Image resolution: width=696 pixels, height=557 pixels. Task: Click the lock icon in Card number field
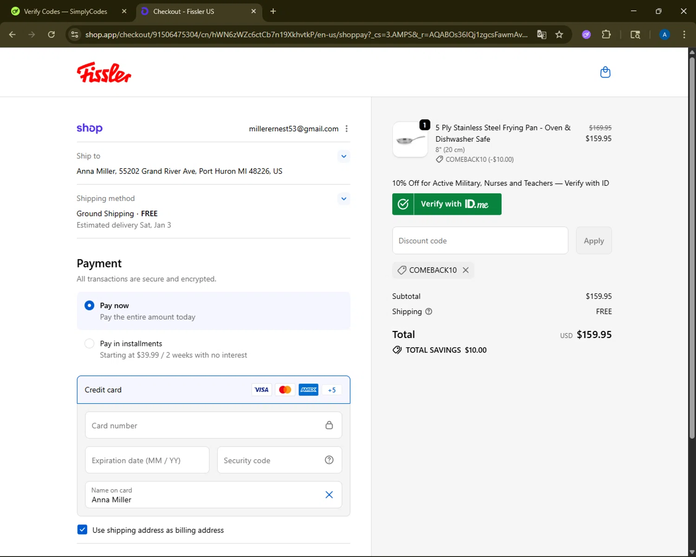(x=329, y=425)
